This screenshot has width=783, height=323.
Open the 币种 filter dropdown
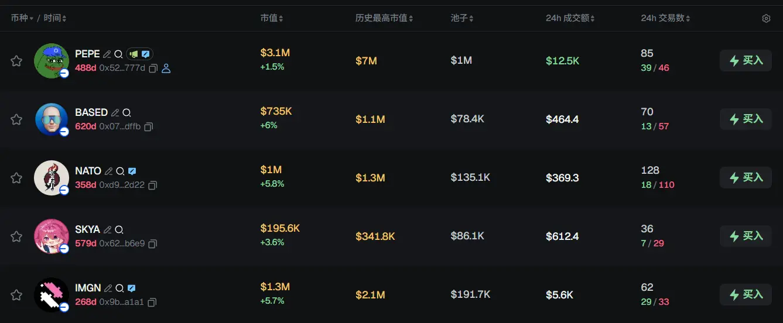[x=23, y=19]
